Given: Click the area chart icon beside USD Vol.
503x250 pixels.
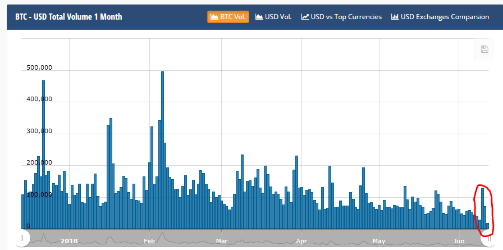Looking at the screenshot, I should click(x=259, y=17).
